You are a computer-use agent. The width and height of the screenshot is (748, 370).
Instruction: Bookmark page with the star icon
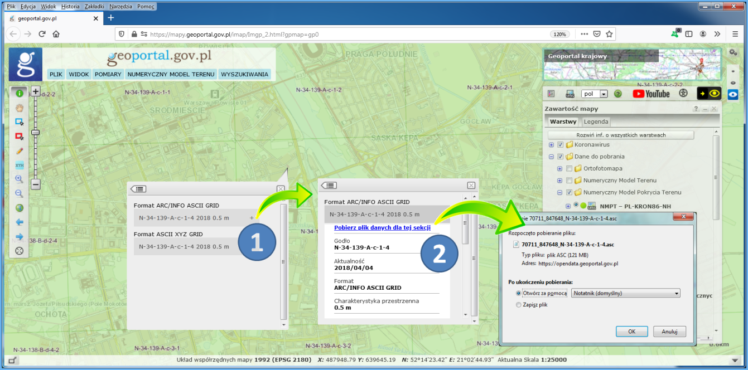[x=609, y=34]
